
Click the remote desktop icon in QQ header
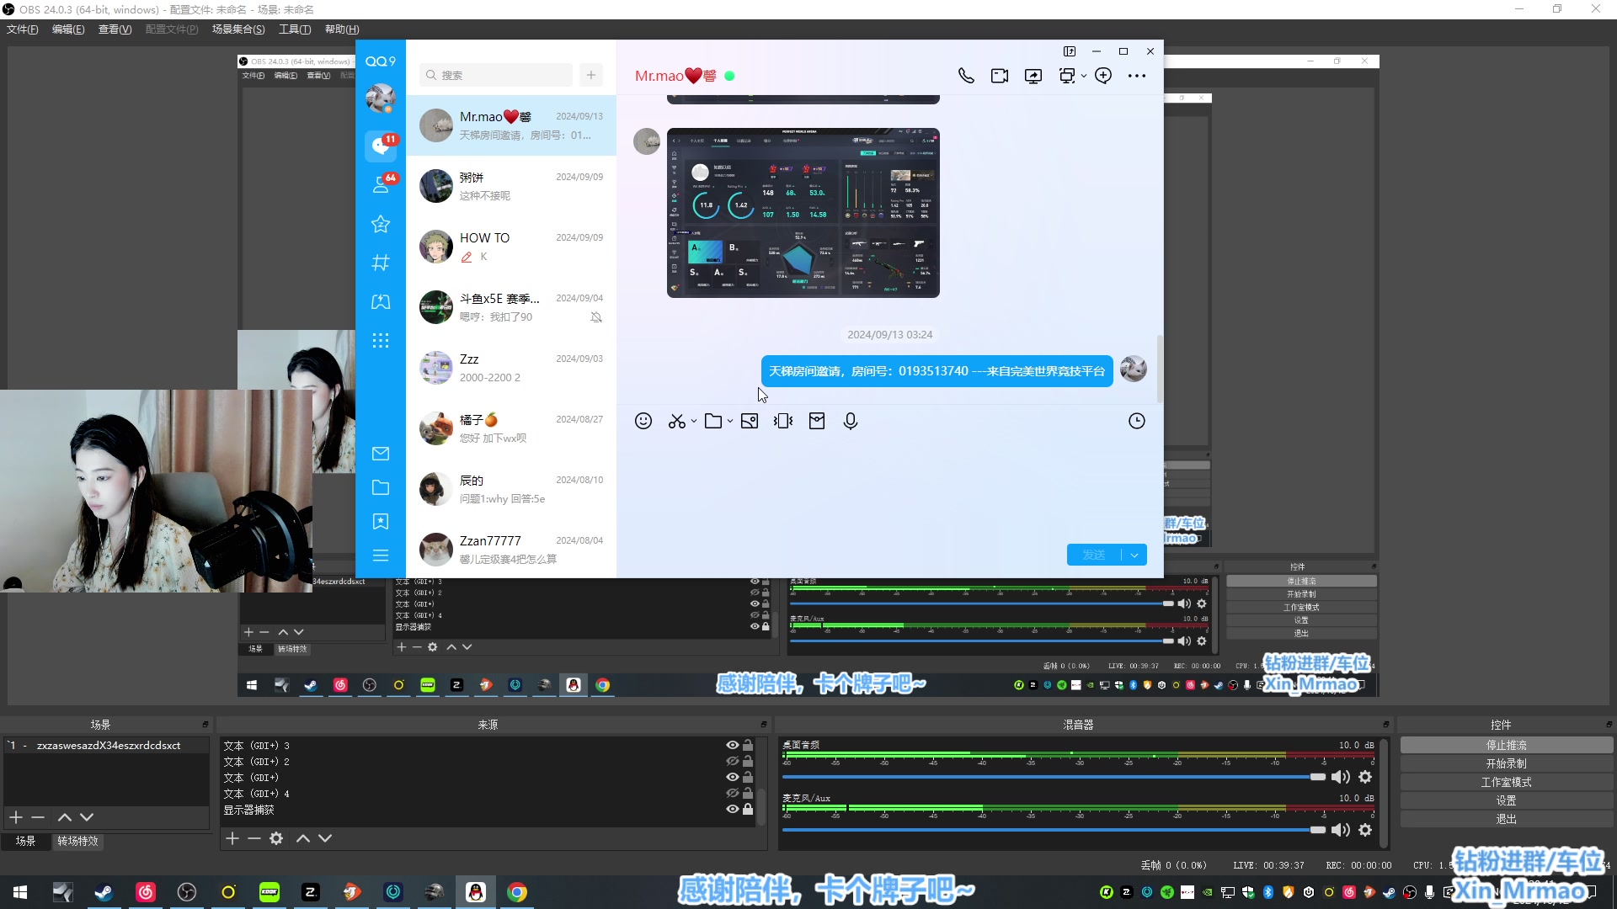pos(1067,76)
